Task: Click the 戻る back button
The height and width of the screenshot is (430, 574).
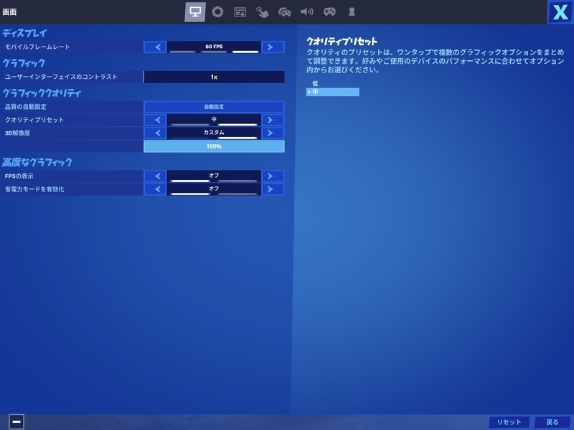Action: point(552,422)
